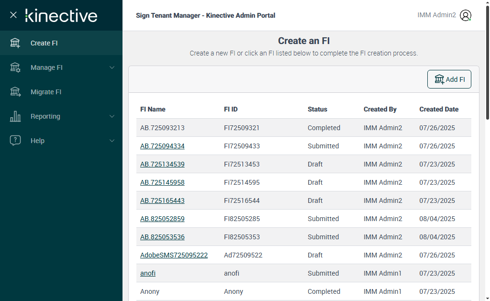
Task: Expand the Reporting chevron
Action: (x=112, y=116)
